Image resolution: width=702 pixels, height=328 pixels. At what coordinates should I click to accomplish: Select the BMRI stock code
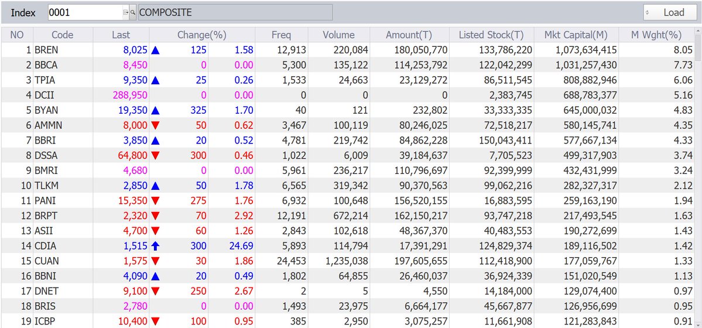tap(46, 170)
